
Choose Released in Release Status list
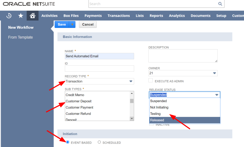click(x=184, y=120)
